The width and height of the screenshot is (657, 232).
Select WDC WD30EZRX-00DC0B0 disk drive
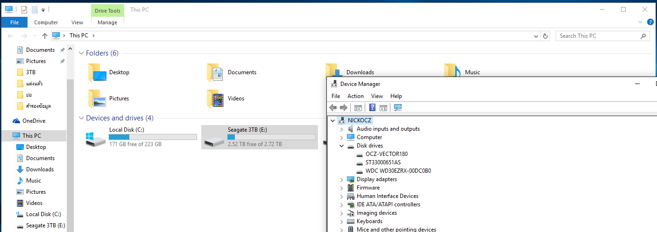point(398,171)
